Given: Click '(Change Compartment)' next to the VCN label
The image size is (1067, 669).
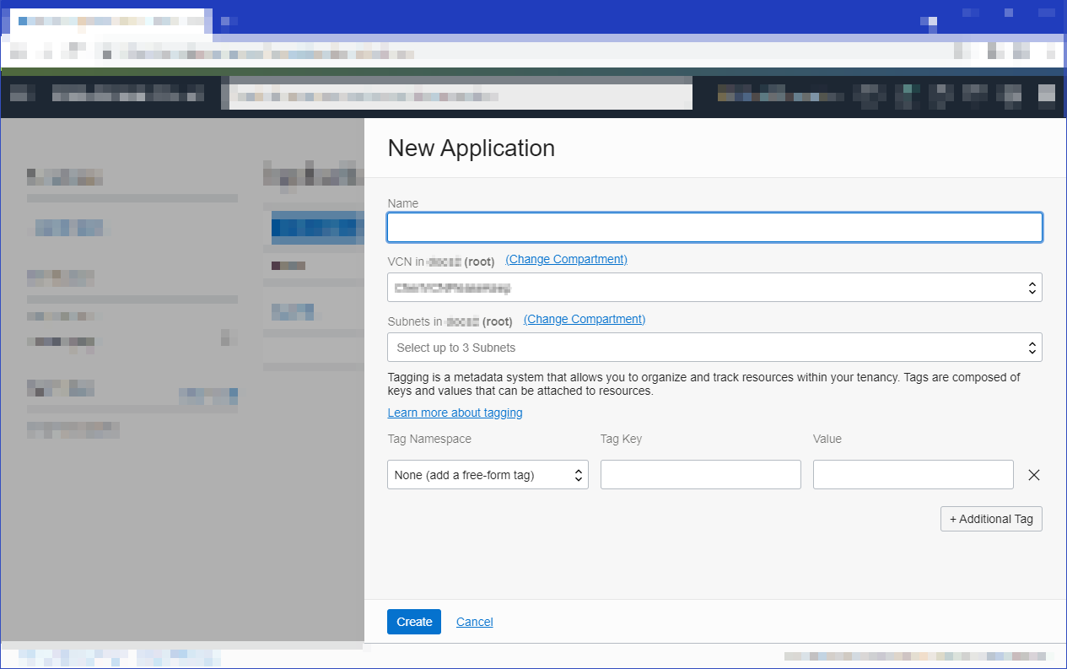Looking at the screenshot, I should (x=566, y=259).
